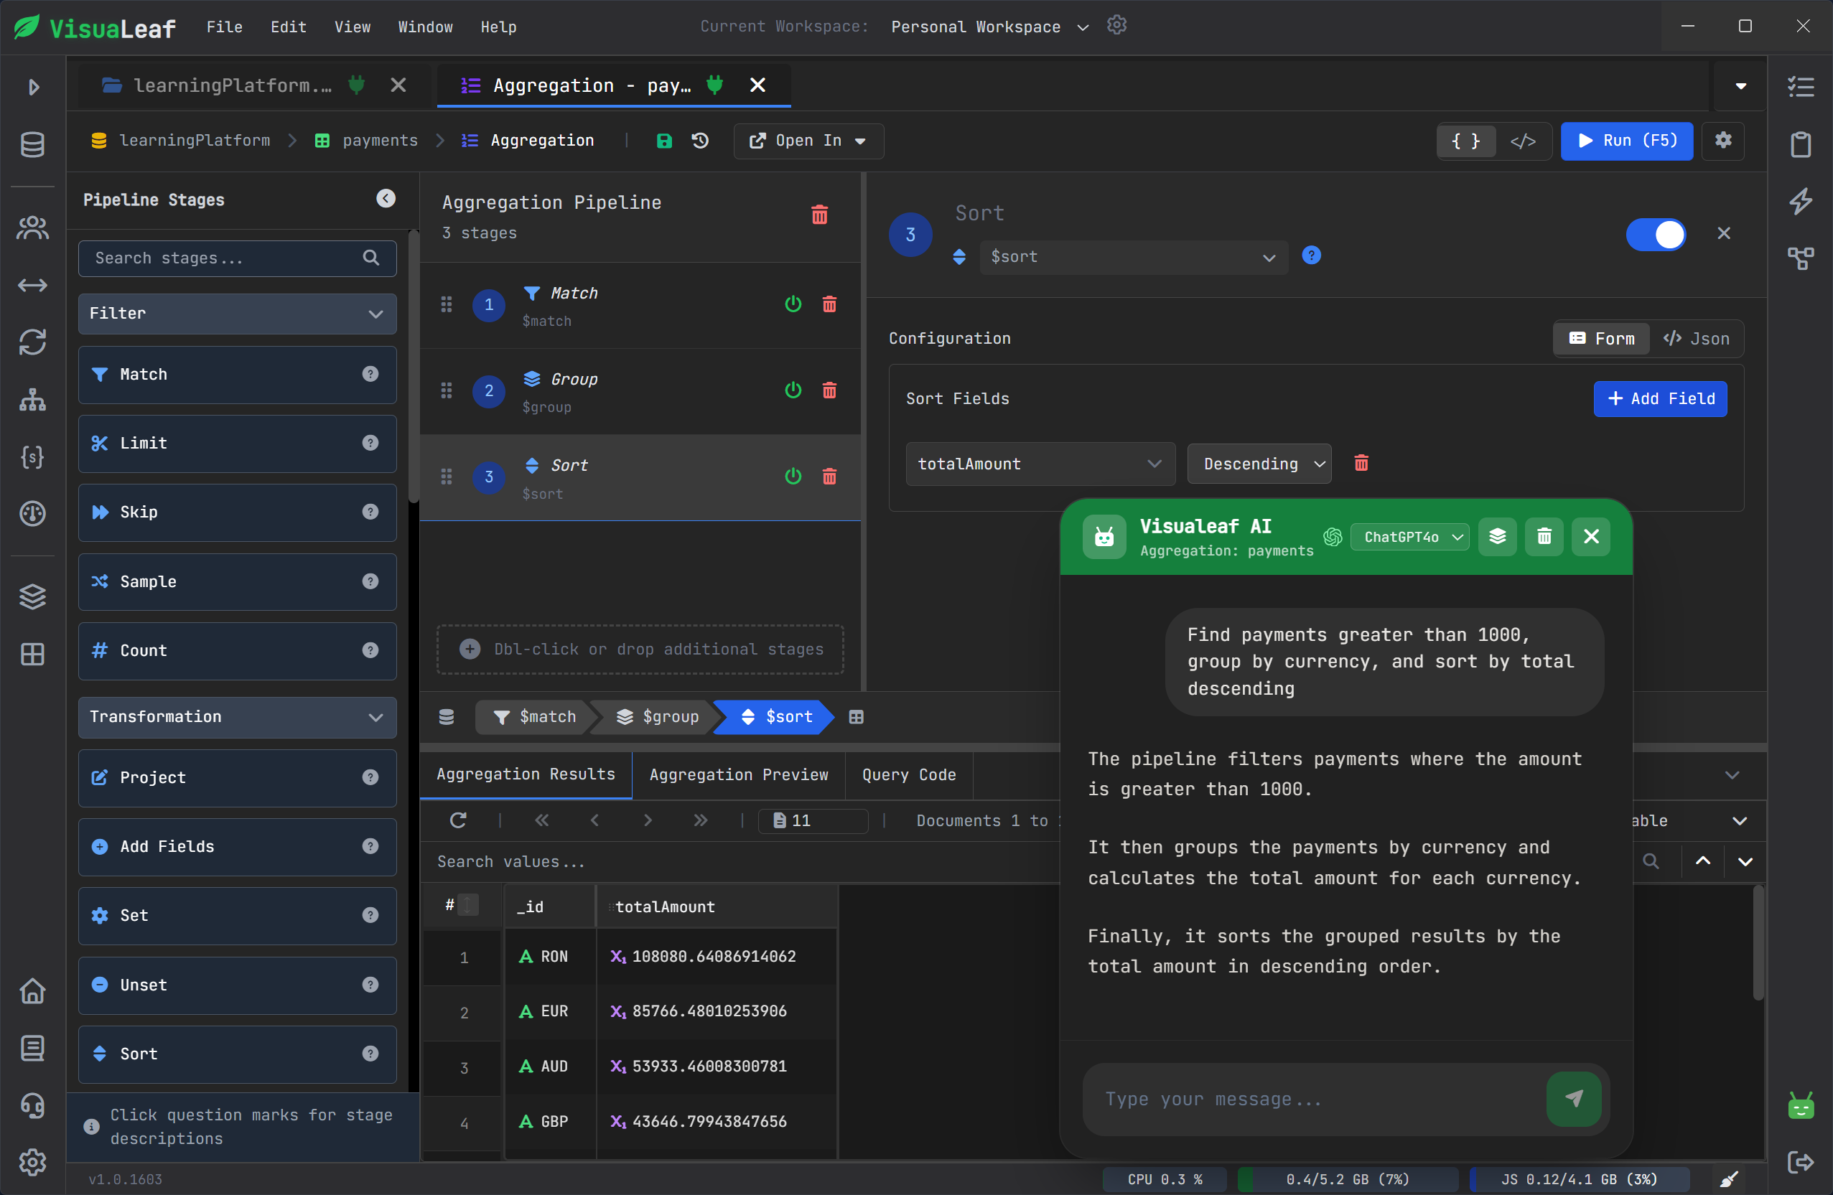The image size is (1833, 1195).
Task: Open aggregation settings gear next to Run
Action: (1723, 140)
